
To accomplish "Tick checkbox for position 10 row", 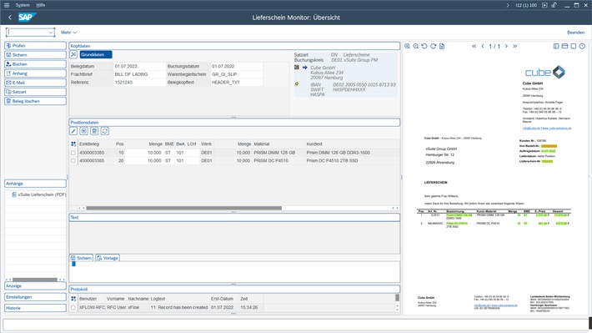I will click(73, 153).
